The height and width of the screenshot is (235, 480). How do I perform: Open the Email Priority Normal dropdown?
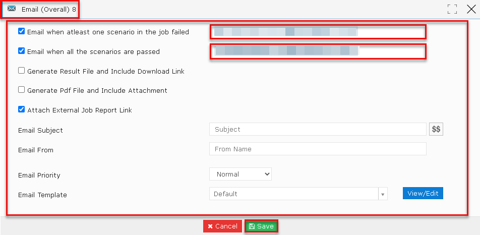point(241,174)
